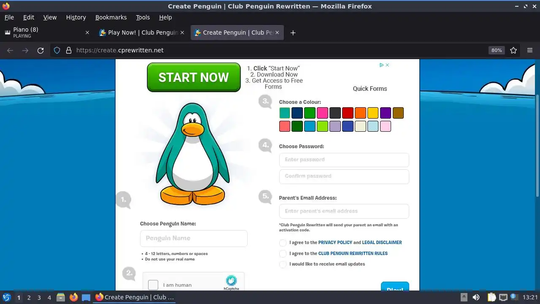Dismiss the ad with its X icon
540x304 pixels.
click(x=387, y=65)
